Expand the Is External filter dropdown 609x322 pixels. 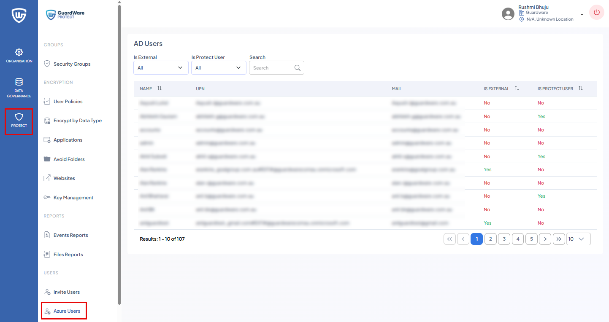(161, 68)
